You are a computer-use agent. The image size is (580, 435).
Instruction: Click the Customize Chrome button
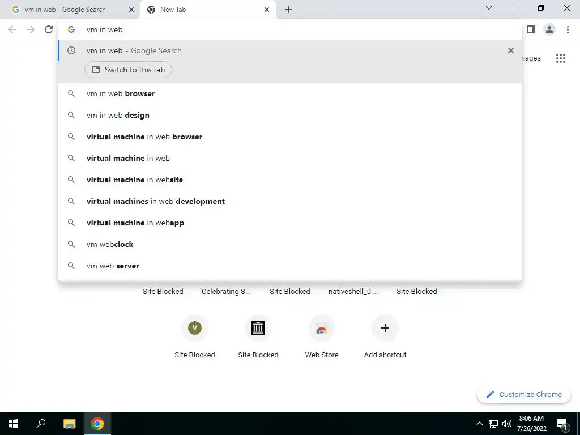pyautogui.click(x=524, y=394)
